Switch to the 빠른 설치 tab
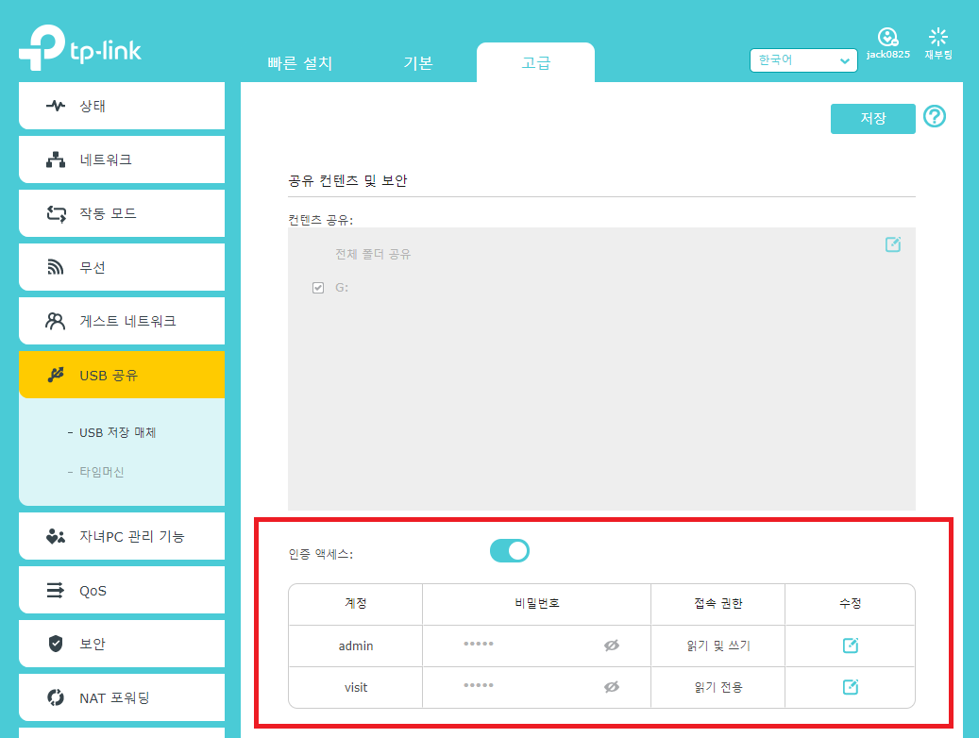Screen dimensions: 979x738 [x=299, y=63]
